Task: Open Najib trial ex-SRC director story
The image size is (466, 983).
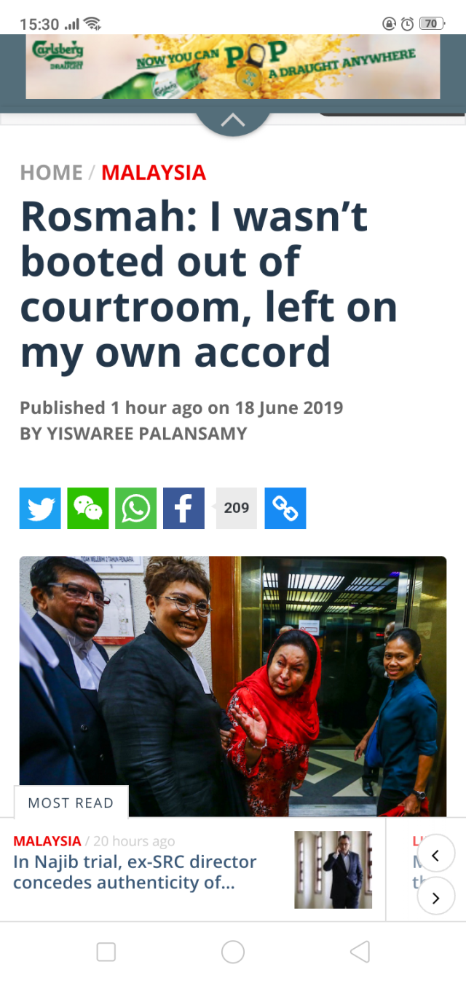Action: pos(135,872)
